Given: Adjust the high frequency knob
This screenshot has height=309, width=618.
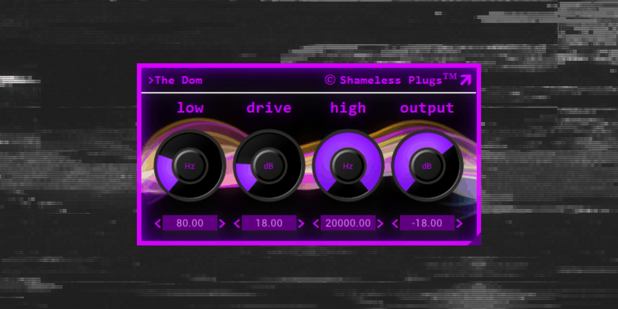Looking at the screenshot, I should 348,165.
